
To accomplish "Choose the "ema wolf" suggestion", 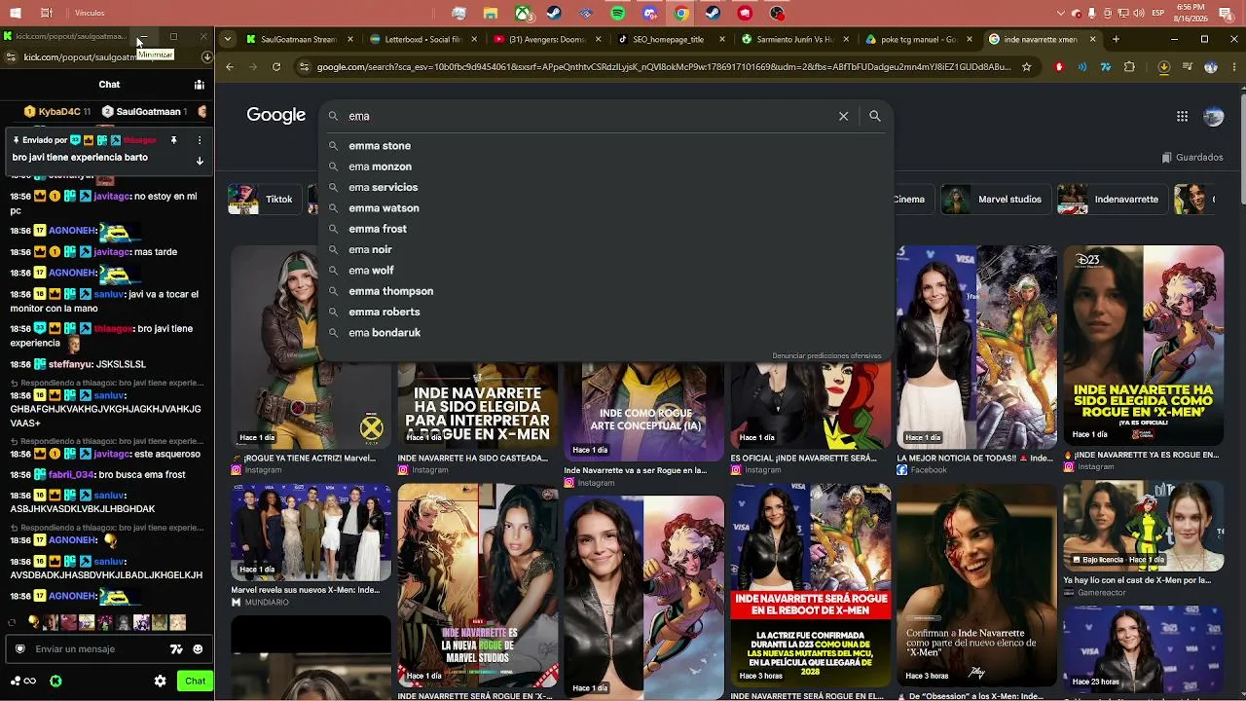I will (605, 271).
